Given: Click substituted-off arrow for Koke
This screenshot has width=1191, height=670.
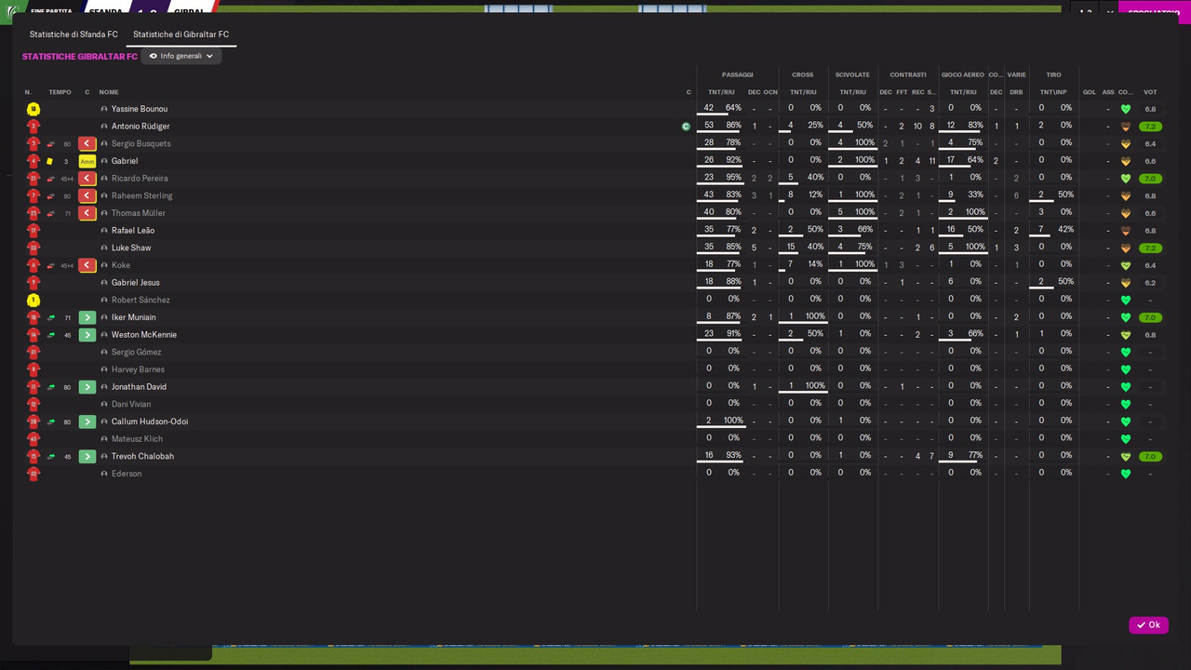Looking at the screenshot, I should coord(87,265).
